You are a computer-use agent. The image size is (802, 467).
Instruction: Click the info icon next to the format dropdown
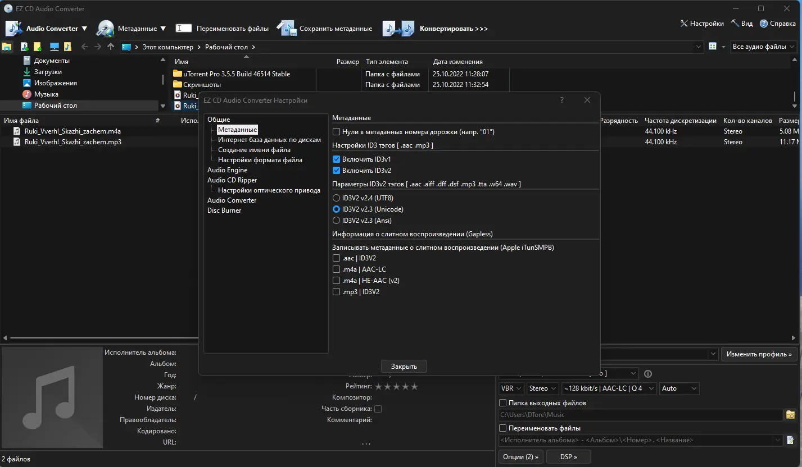647,374
